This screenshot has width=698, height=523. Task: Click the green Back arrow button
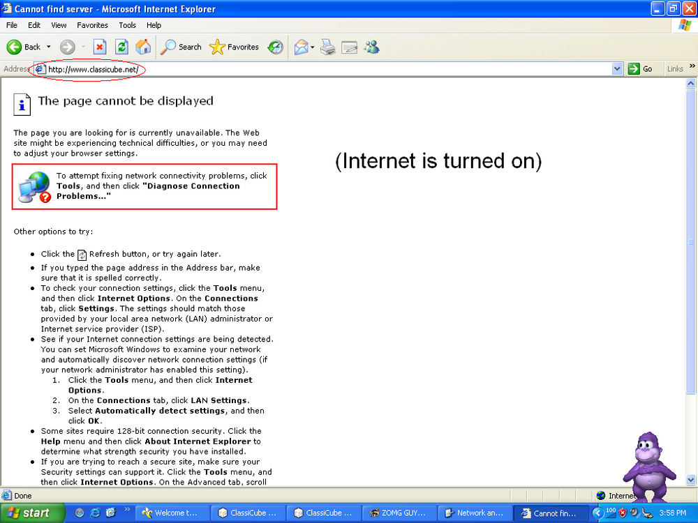(x=14, y=47)
